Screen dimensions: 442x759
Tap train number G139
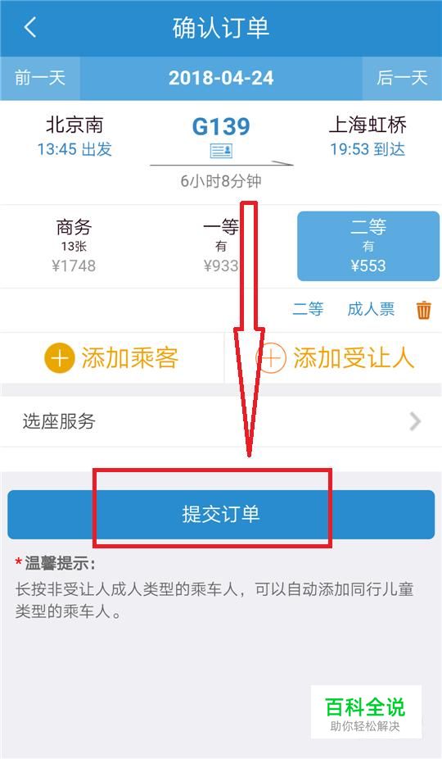(221, 127)
